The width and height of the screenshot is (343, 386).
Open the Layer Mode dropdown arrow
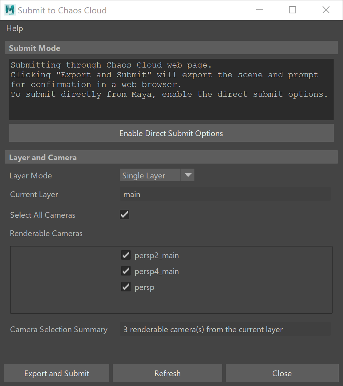coord(188,175)
